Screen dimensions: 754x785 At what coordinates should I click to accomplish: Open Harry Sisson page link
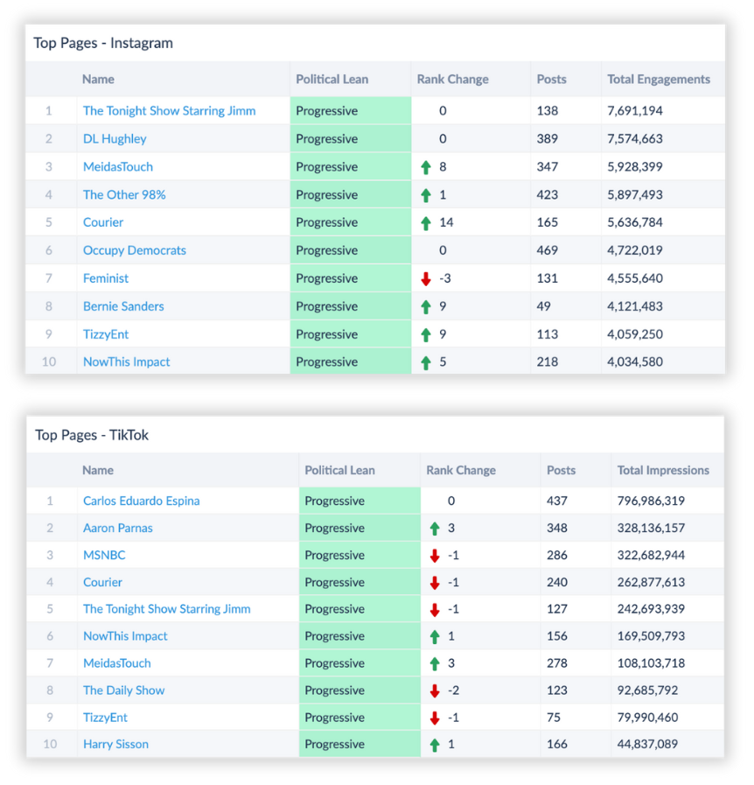[115, 744]
